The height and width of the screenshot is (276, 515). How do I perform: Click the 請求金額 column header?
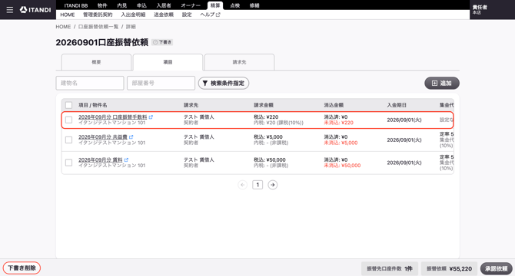(x=264, y=105)
